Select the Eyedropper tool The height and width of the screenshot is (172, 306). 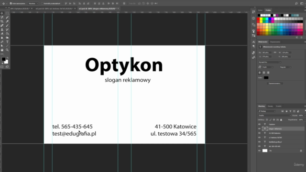[x=7, y=21]
